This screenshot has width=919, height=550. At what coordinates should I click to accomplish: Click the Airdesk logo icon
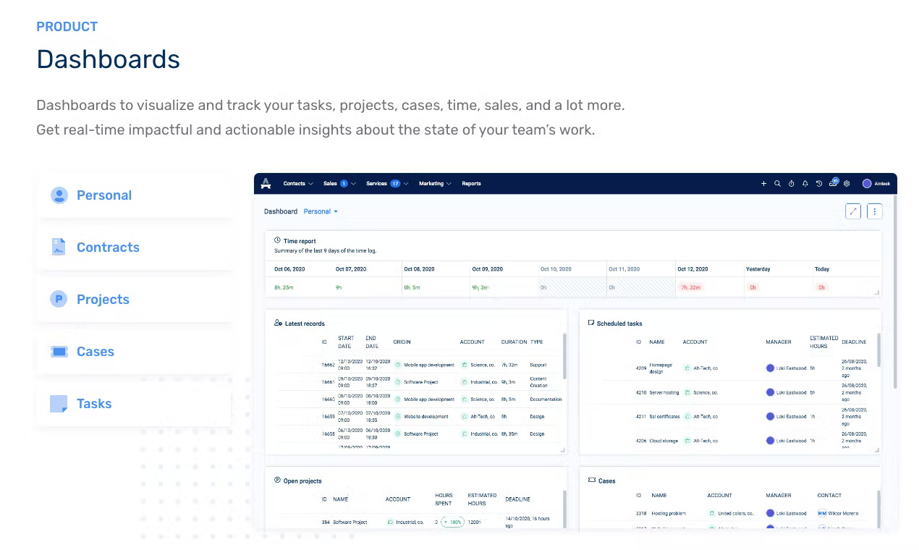coord(266,183)
